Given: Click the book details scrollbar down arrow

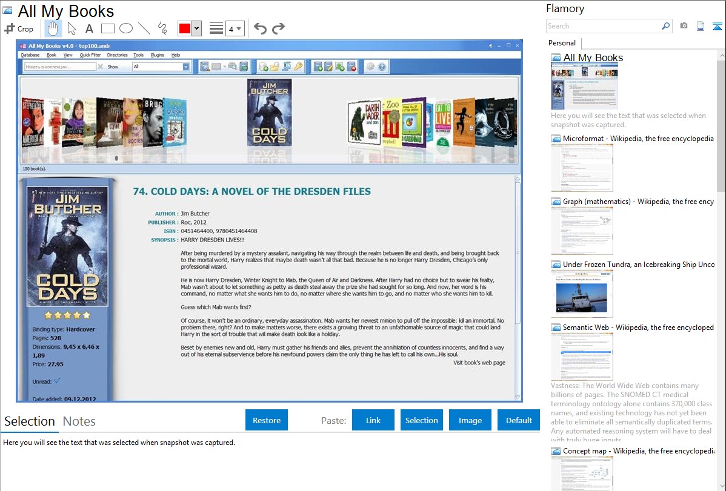Looking at the screenshot, I should (x=517, y=398).
